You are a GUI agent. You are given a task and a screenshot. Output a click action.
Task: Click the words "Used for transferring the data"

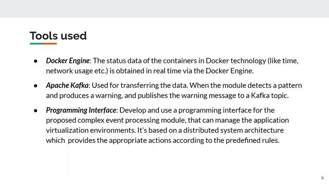click(139, 85)
